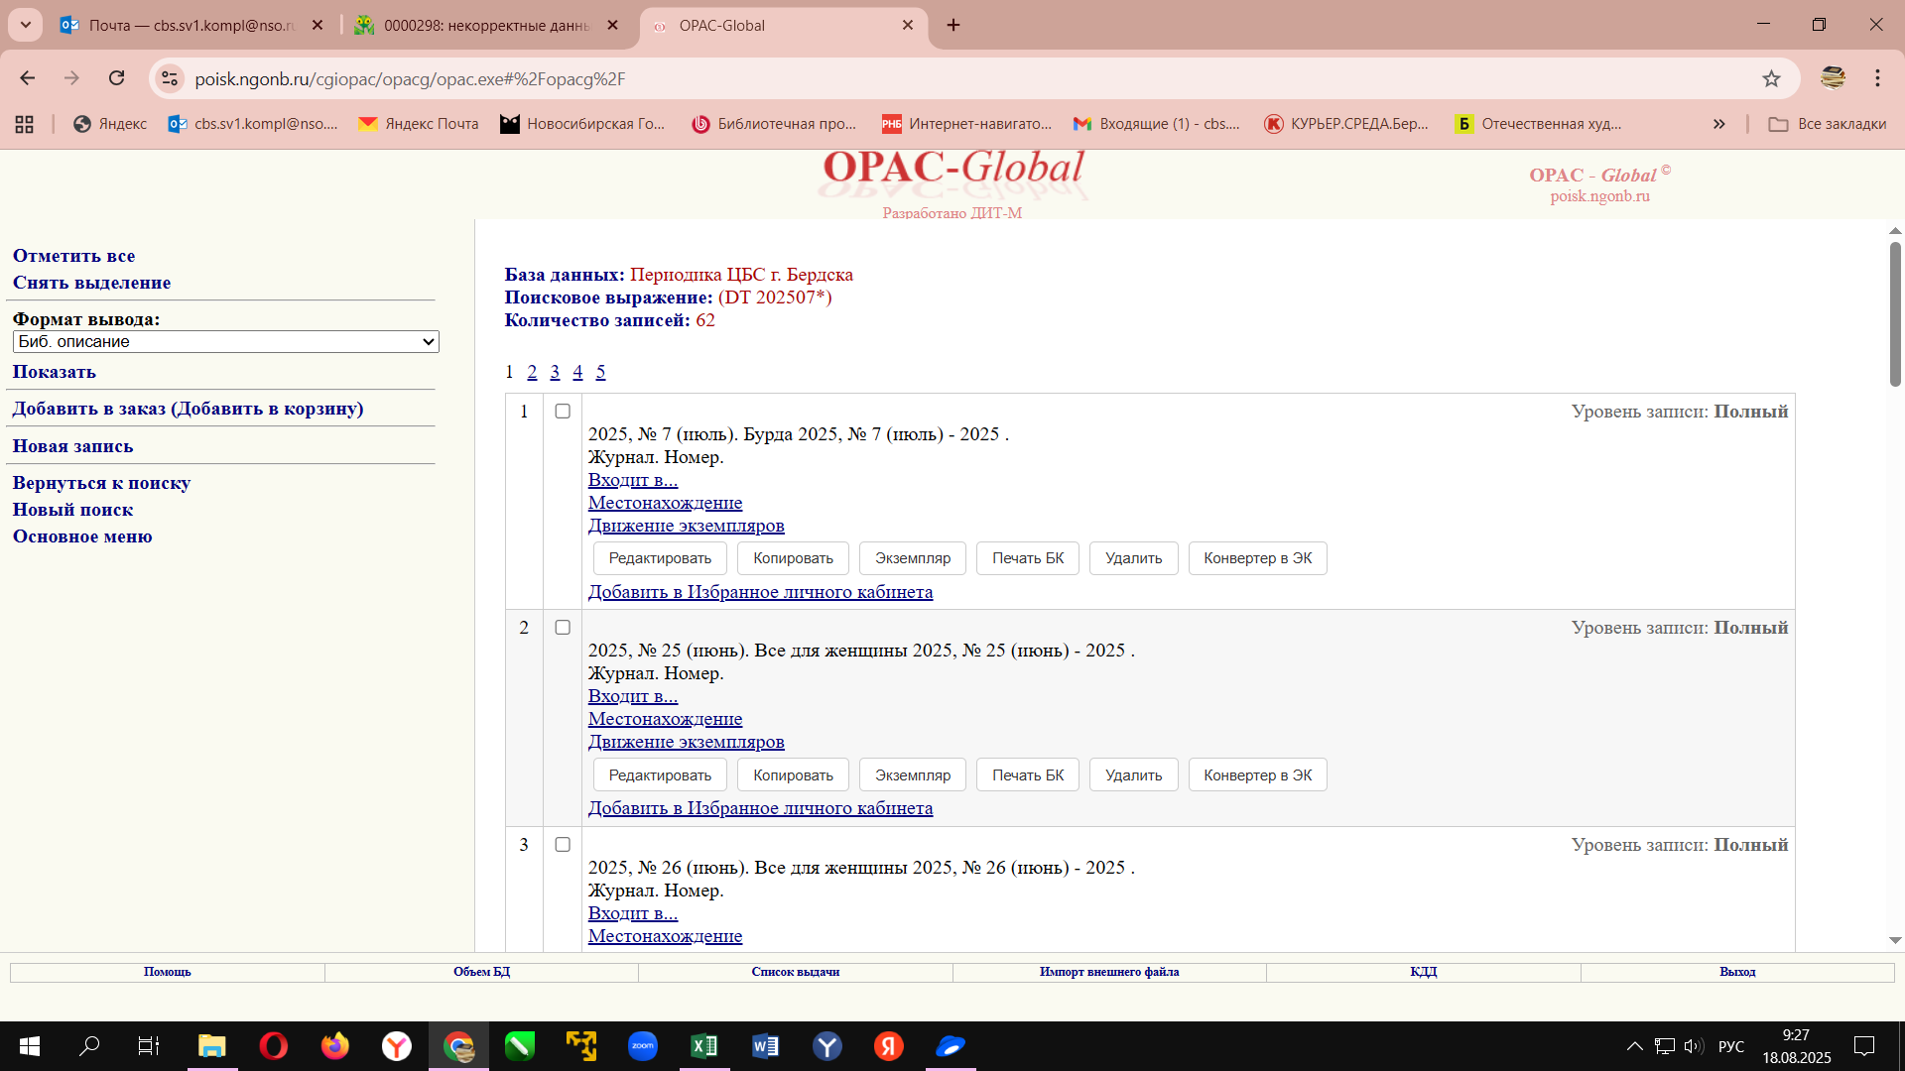1905x1071 pixels.
Task: Go to results page 3
Action: (555, 372)
